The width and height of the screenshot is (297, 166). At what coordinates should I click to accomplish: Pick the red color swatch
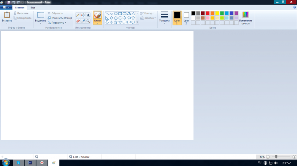coord(207,13)
